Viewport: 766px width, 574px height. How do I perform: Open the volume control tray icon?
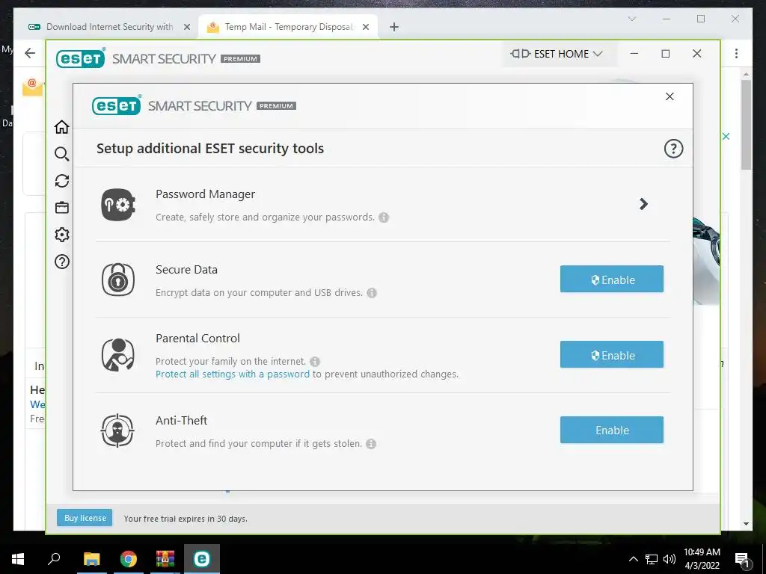(670, 559)
